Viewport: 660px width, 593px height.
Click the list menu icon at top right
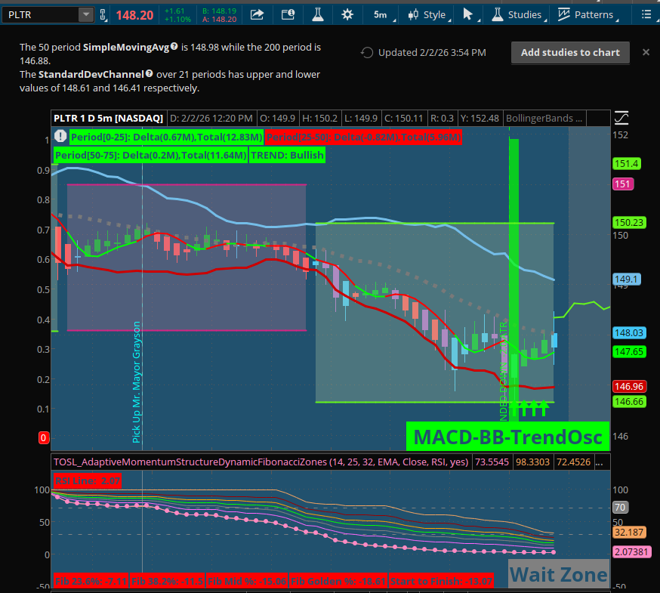pyautogui.click(x=646, y=14)
